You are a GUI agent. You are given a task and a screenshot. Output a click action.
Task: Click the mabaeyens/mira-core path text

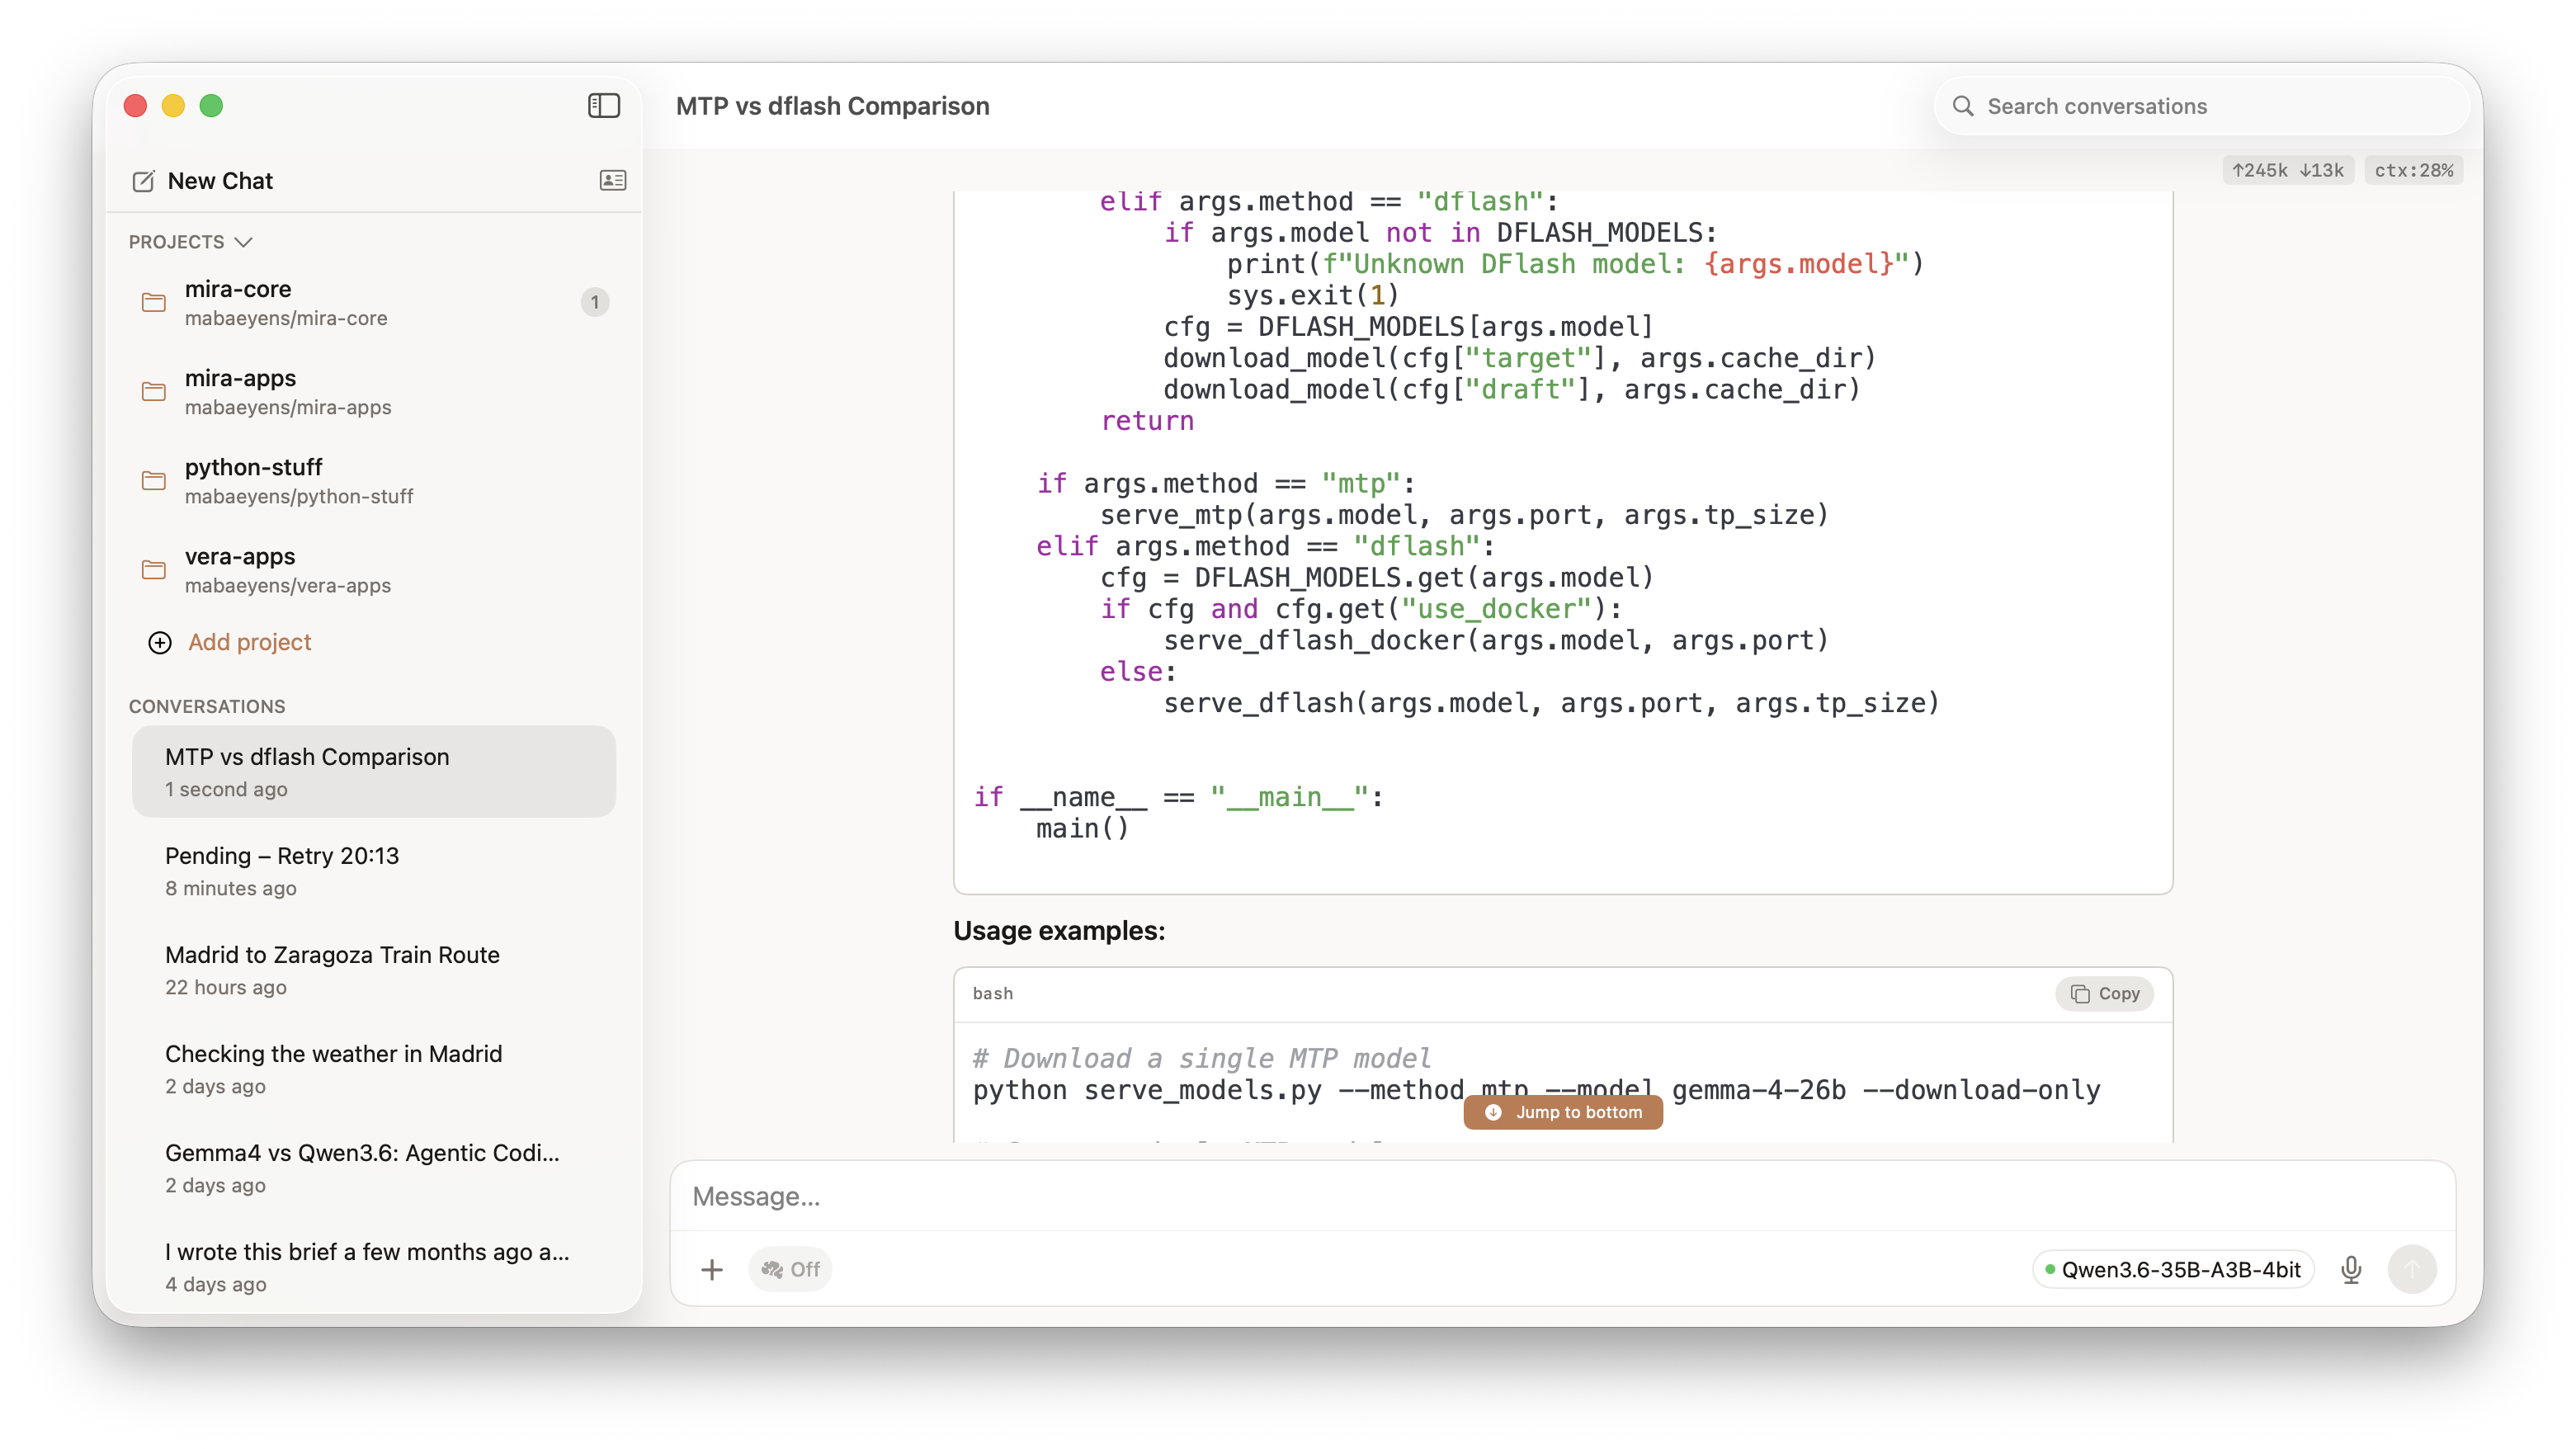[x=286, y=318]
